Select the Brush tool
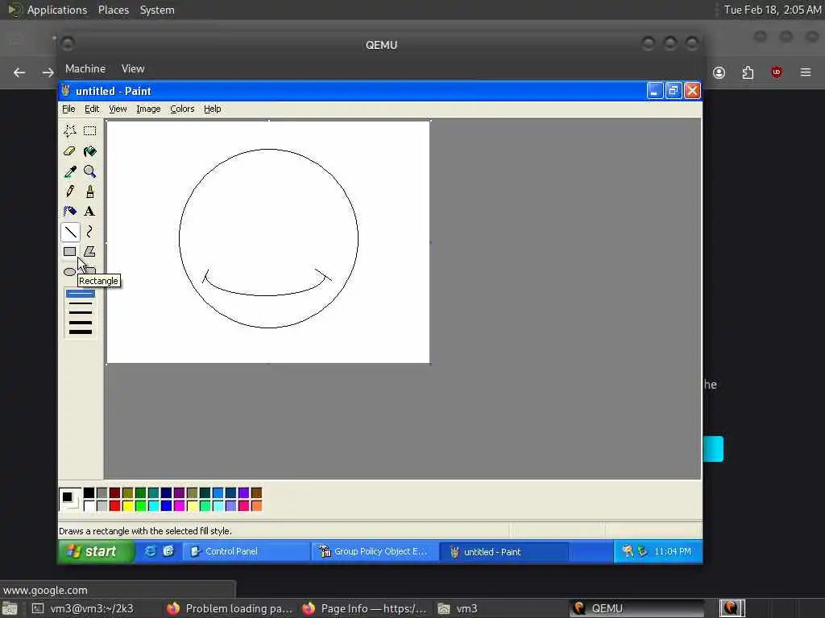Image resolution: width=825 pixels, height=618 pixels. [90, 192]
